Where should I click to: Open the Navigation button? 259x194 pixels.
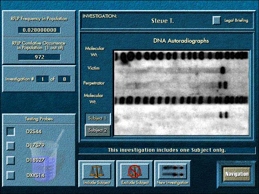pyautogui.click(x=237, y=174)
